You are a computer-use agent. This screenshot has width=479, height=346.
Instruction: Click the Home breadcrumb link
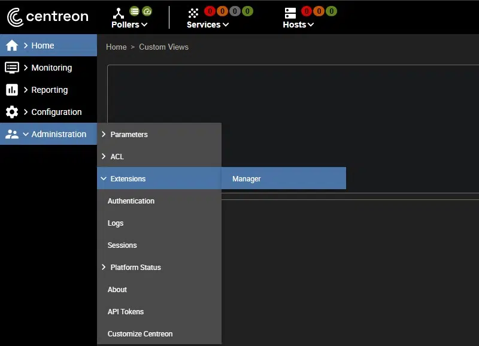[x=116, y=47]
